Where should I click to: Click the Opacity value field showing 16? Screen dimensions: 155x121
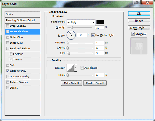coord(99,28)
